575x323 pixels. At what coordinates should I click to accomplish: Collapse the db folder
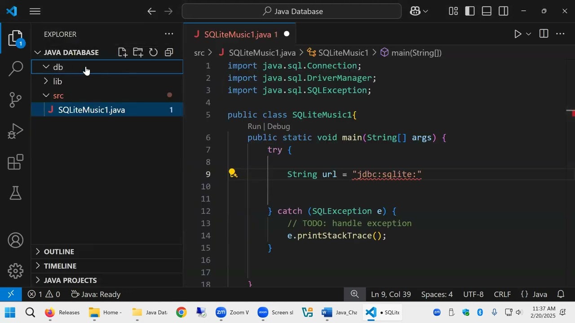(x=46, y=67)
